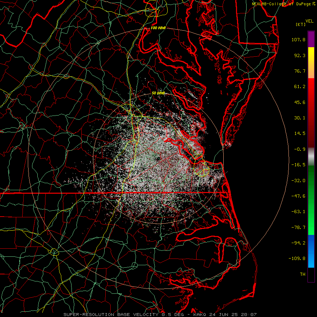Pick the purple segment of the color bar

(311, 39)
